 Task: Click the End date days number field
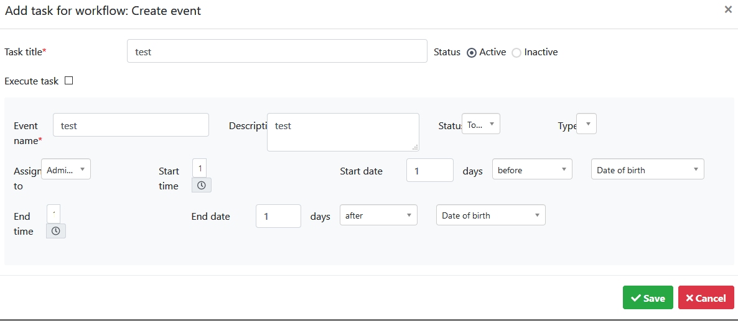pyautogui.click(x=278, y=216)
